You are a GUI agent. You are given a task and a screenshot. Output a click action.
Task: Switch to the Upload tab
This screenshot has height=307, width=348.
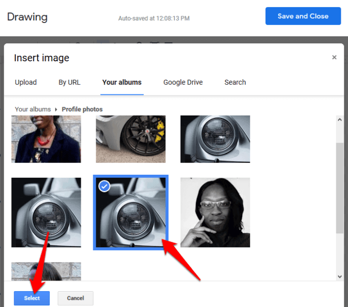(26, 82)
